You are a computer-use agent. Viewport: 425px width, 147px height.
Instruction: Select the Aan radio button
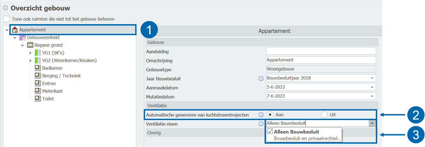click(x=270, y=115)
